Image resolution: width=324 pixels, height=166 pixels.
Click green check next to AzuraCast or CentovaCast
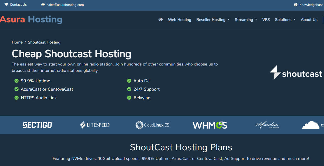click(16, 89)
